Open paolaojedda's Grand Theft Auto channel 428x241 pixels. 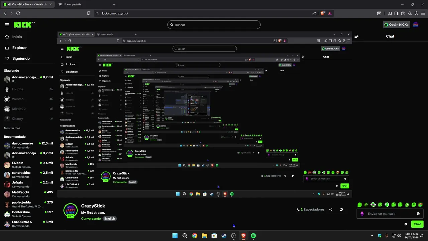coord(28,204)
